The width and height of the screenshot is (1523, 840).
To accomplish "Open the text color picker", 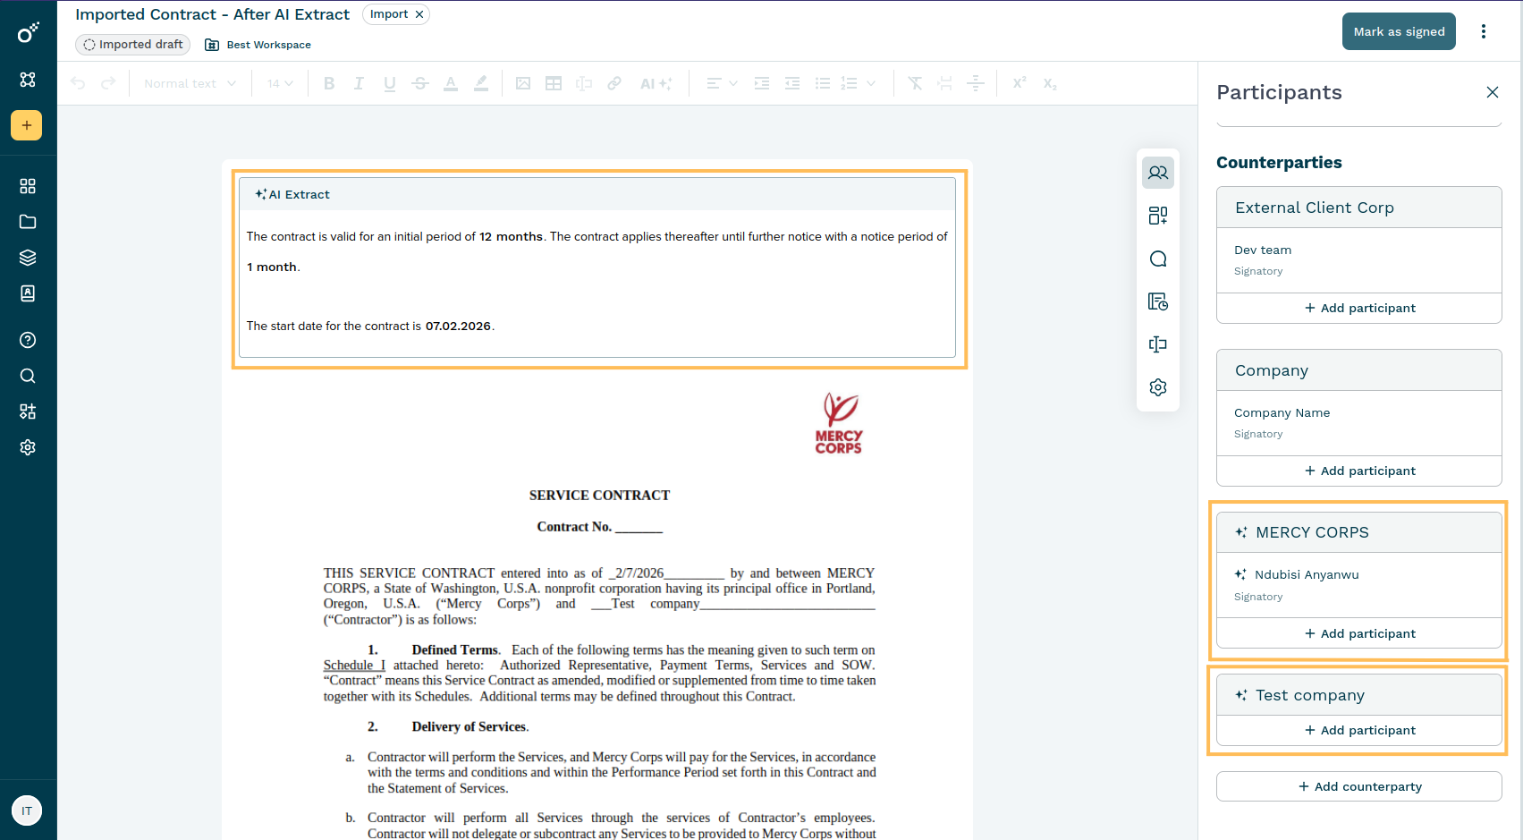I will click(x=451, y=83).
